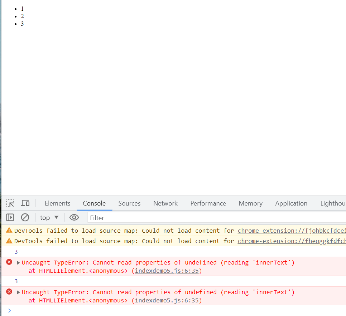Clear the console with the ban icon
The image size is (346, 316).
[x=25, y=218]
